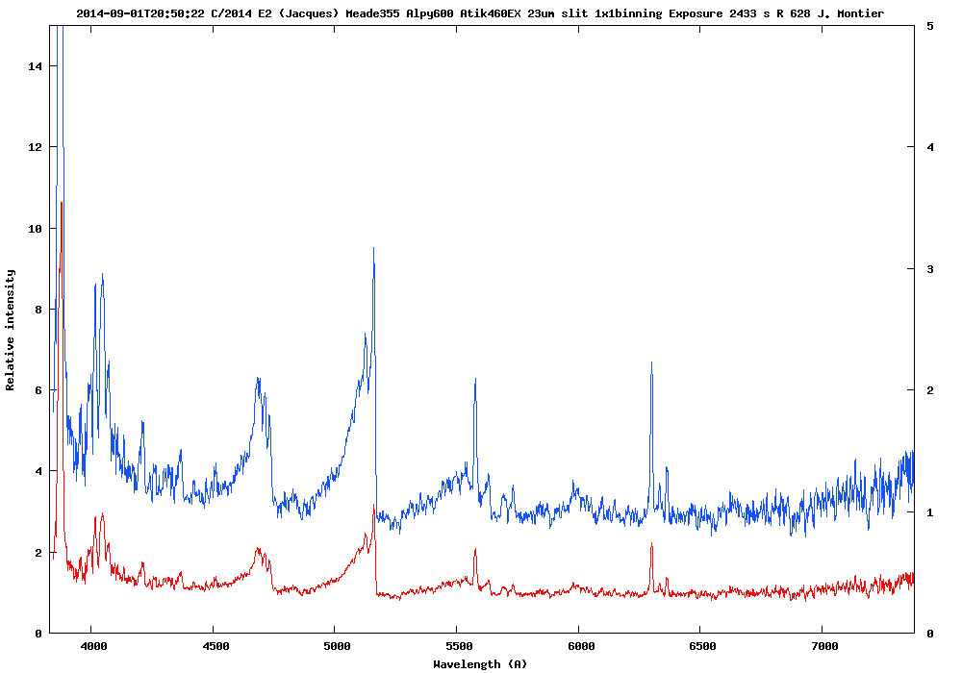
Task: Select the 5500 wavelength tick label
Action: [x=458, y=647]
